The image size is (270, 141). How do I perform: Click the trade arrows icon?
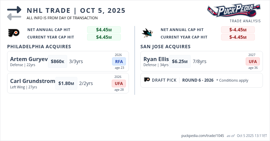pos(14,13)
